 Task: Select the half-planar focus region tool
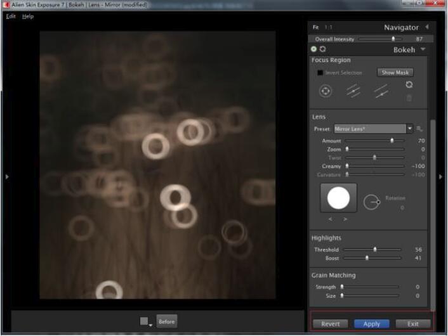tap(381, 91)
